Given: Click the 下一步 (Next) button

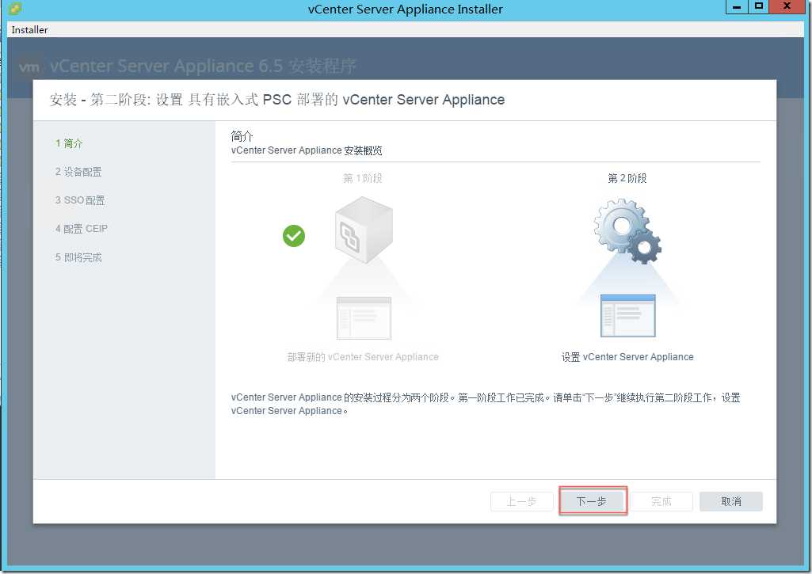Looking at the screenshot, I should (x=593, y=501).
